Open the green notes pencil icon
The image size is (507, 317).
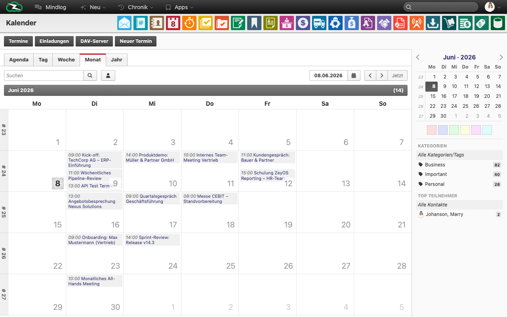(x=238, y=23)
